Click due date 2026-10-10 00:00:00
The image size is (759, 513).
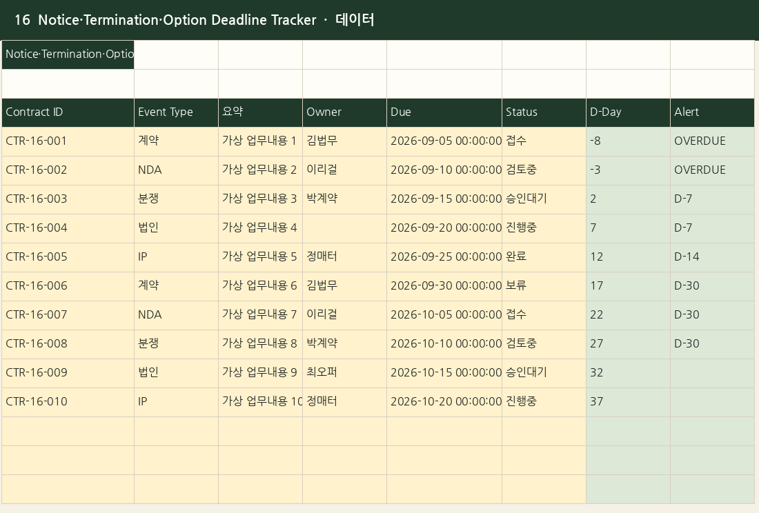click(444, 345)
